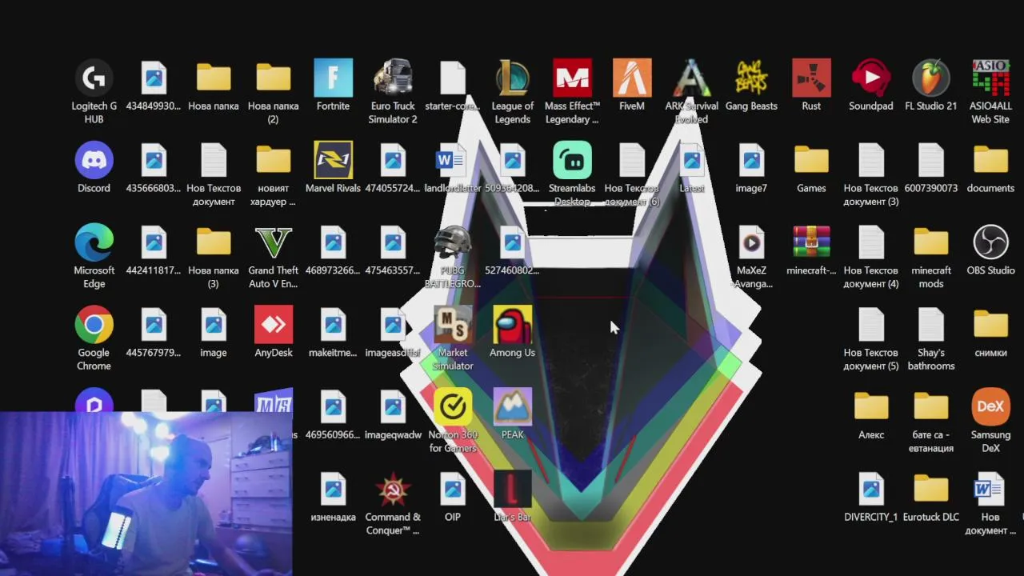Launch Command & Conquer shortcut
This screenshot has width=1024, height=576.
coord(393,503)
